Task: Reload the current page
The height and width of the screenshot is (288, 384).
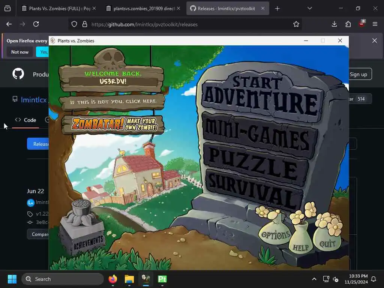Action: pyautogui.click(x=36, y=24)
